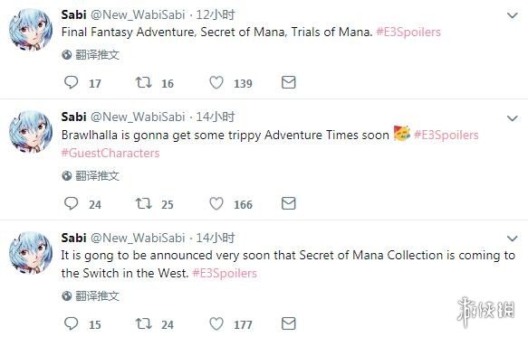Open the #GuestCharacters hashtag

[x=110, y=154]
